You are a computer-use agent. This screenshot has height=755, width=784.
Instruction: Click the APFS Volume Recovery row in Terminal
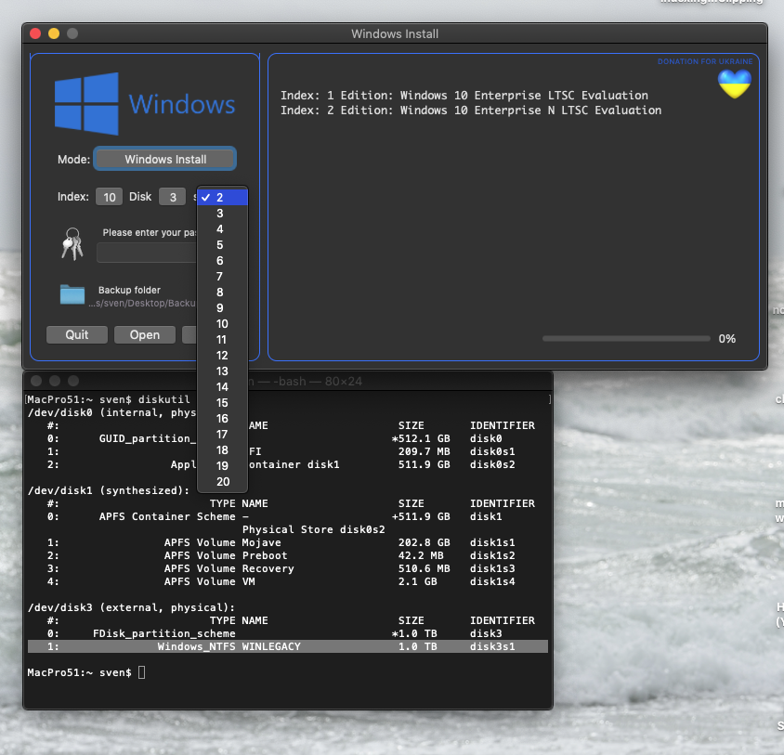[288, 568]
